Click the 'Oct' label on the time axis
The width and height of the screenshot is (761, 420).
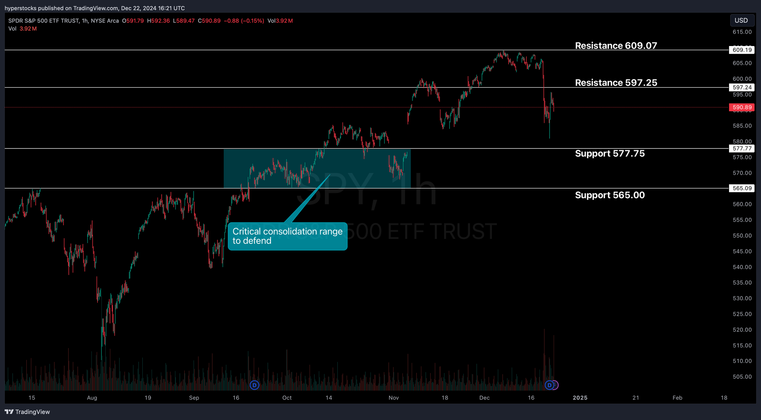pos(287,398)
